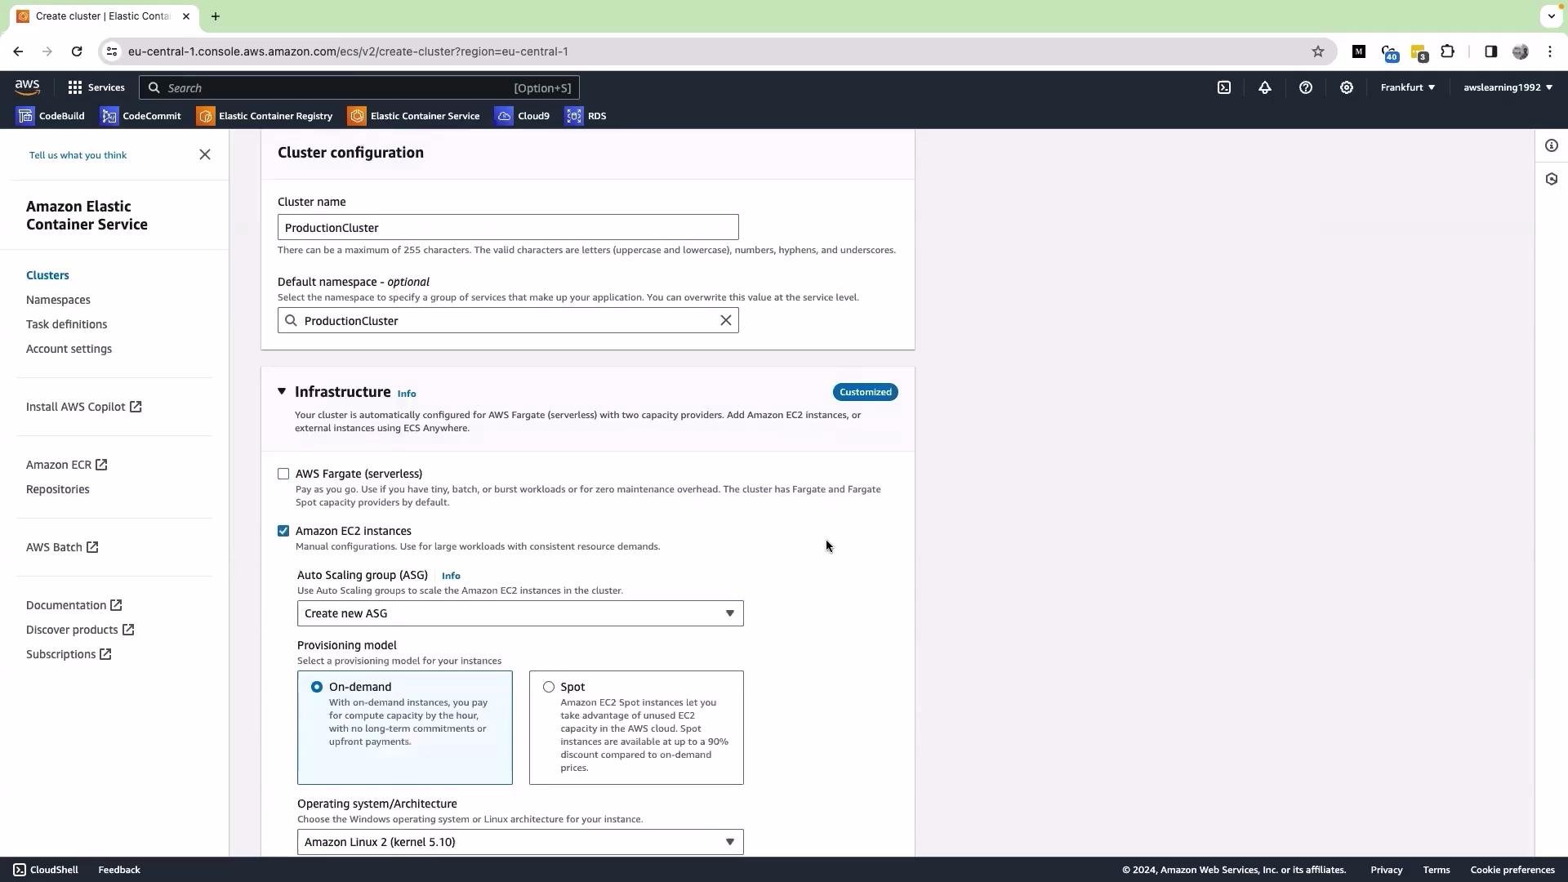This screenshot has height=882, width=1568.
Task: Reload the page
Action: (77, 51)
